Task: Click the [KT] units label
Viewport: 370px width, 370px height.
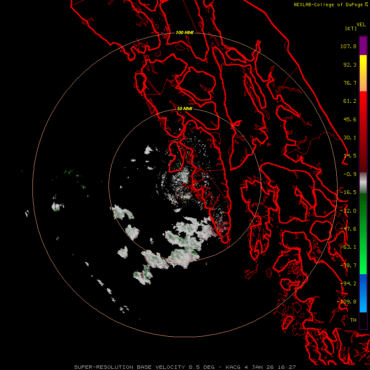Action: click(x=351, y=28)
